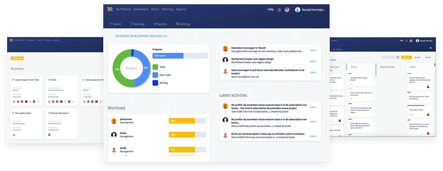
Task: Open Reports in front window navigation
Action: point(181,9)
